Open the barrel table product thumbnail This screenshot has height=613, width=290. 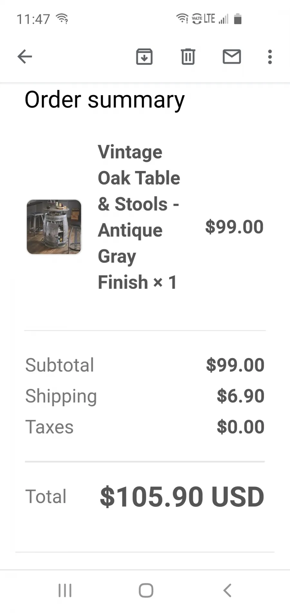click(x=54, y=227)
